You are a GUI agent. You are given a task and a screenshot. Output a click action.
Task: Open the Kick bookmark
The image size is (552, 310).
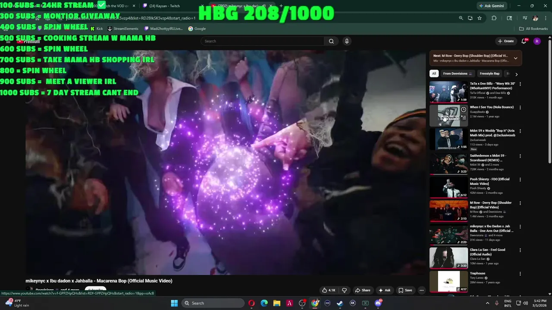(97, 29)
